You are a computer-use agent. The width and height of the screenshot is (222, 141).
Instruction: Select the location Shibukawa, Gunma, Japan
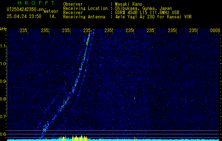143,8
